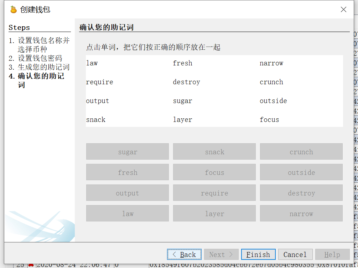The image size is (358, 268).
Task: Select current step 4 确认您的助记词
Action: [x=37, y=80]
